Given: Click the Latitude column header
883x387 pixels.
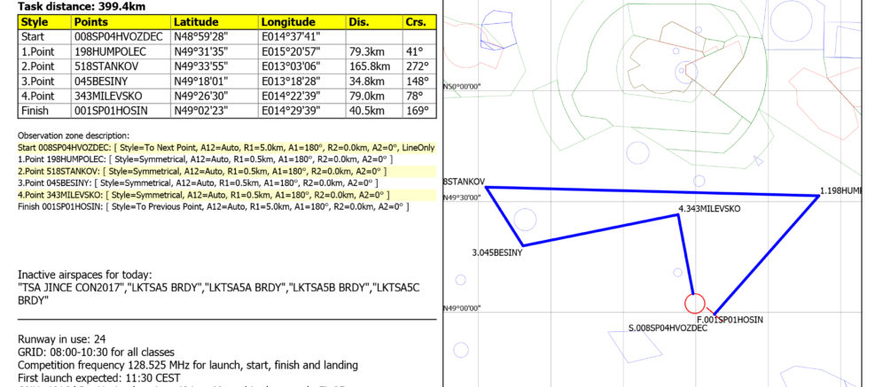Looking at the screenshot, I should tap(197, 21).
